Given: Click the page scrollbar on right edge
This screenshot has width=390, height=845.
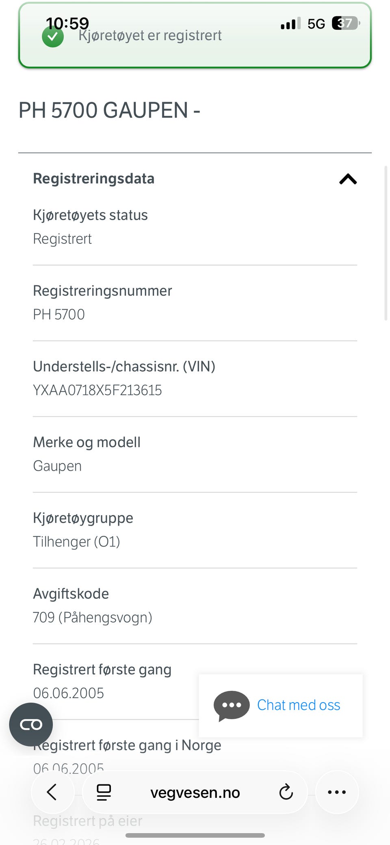Looking at the screenshot, I should tap(386, 243).
